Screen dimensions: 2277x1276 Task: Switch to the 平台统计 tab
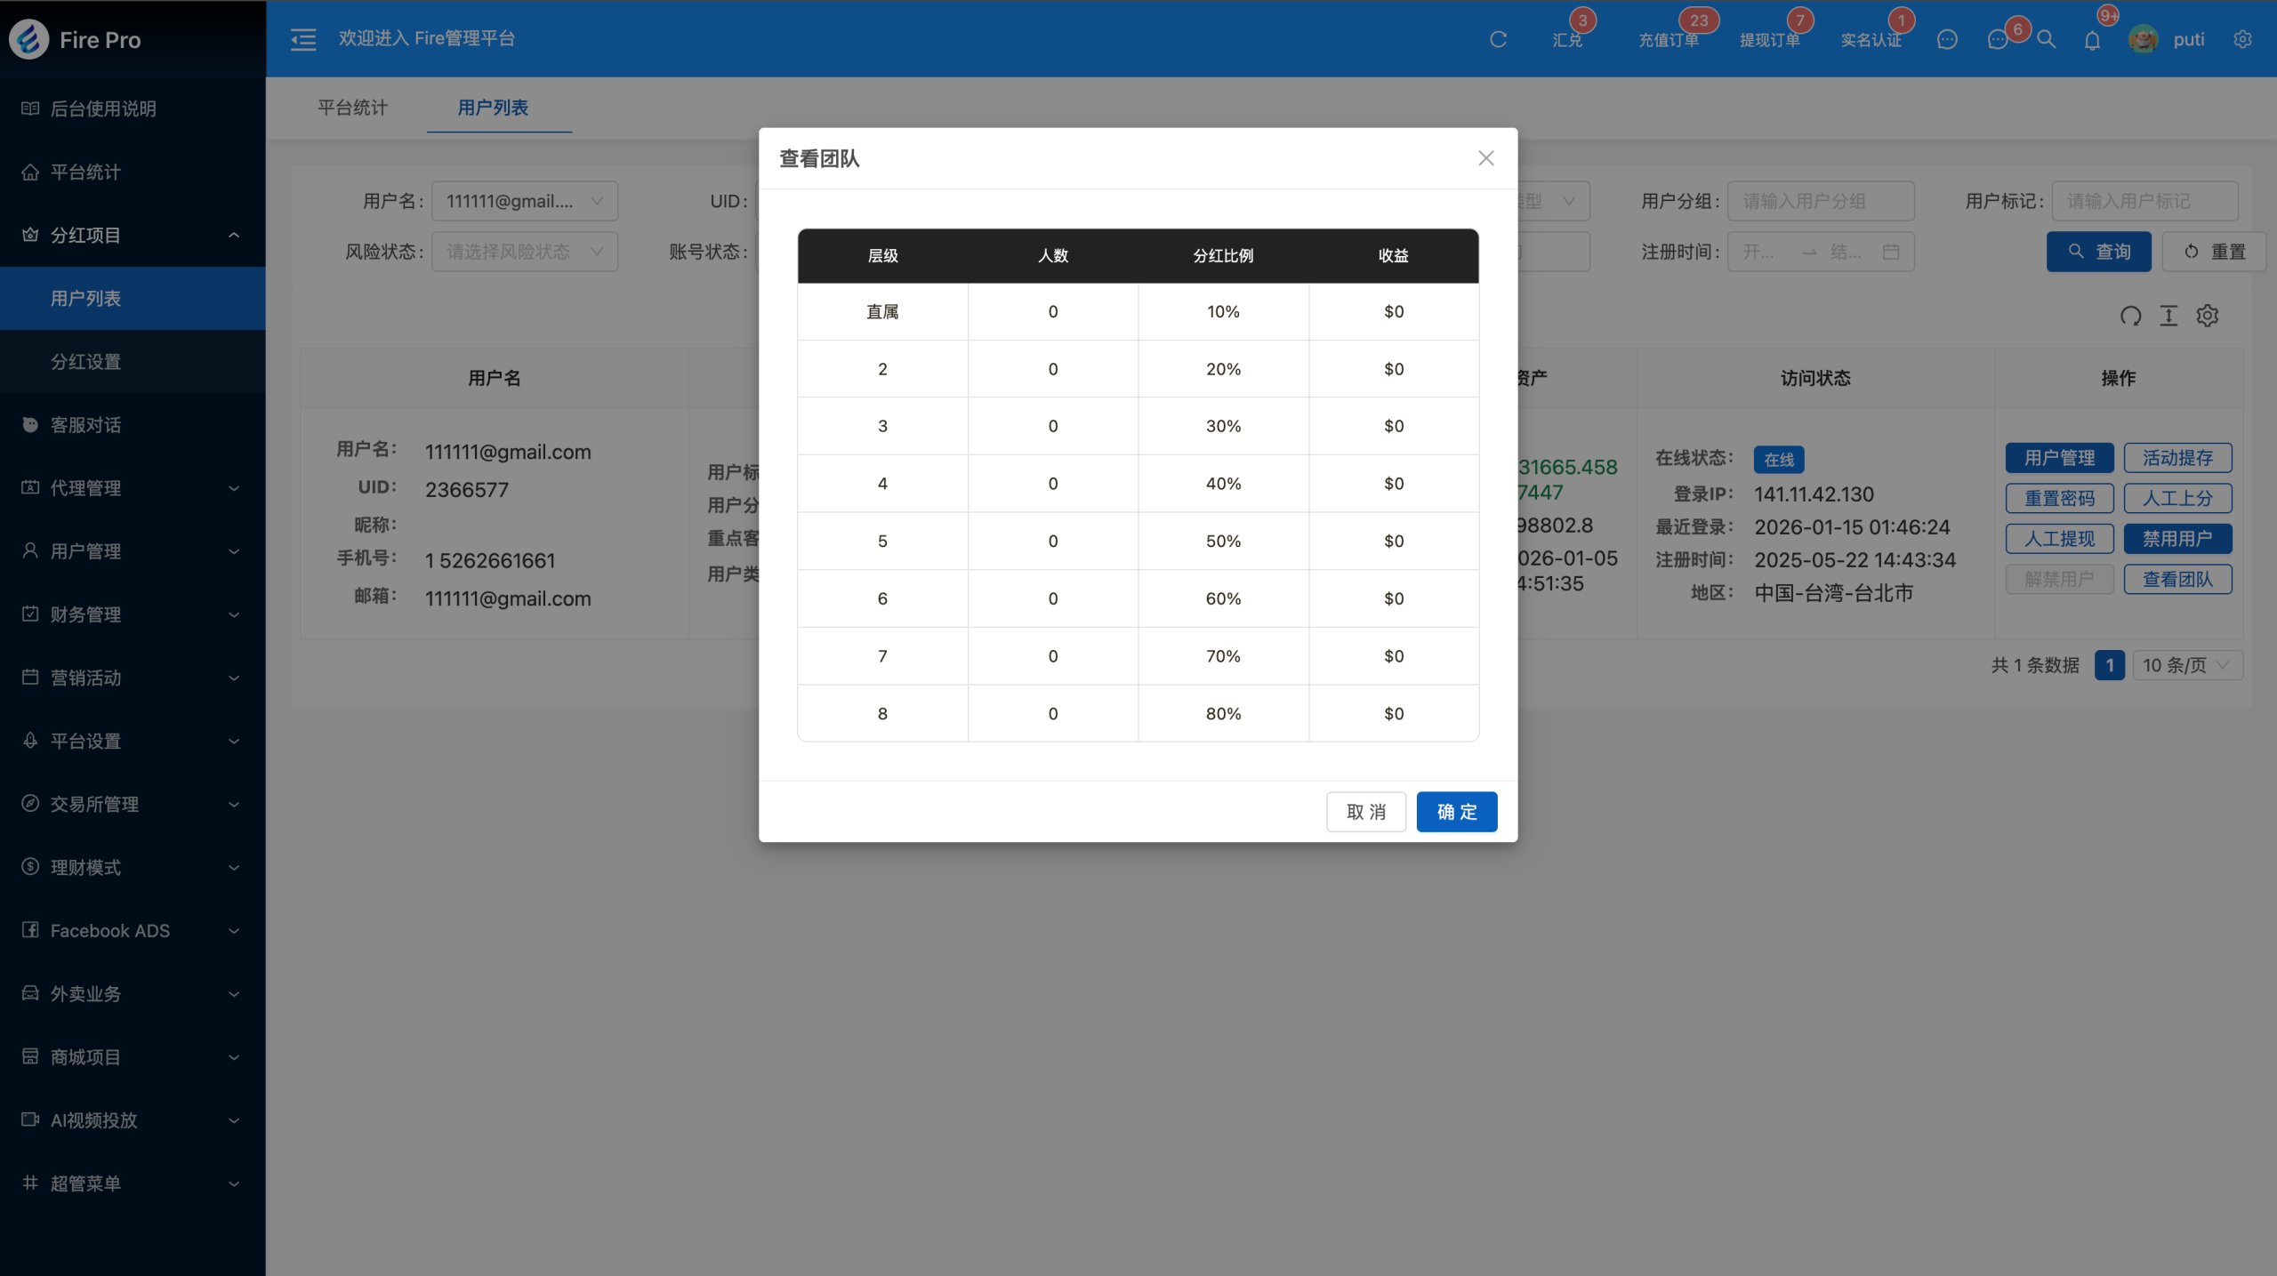point(353,108)
